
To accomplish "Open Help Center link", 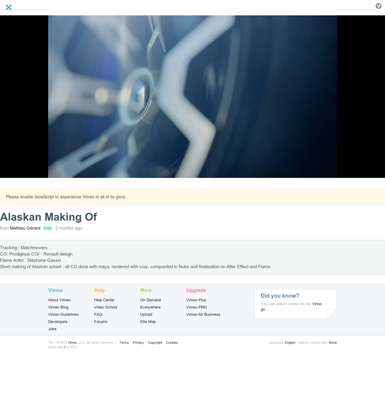I will tap(104, 300).
